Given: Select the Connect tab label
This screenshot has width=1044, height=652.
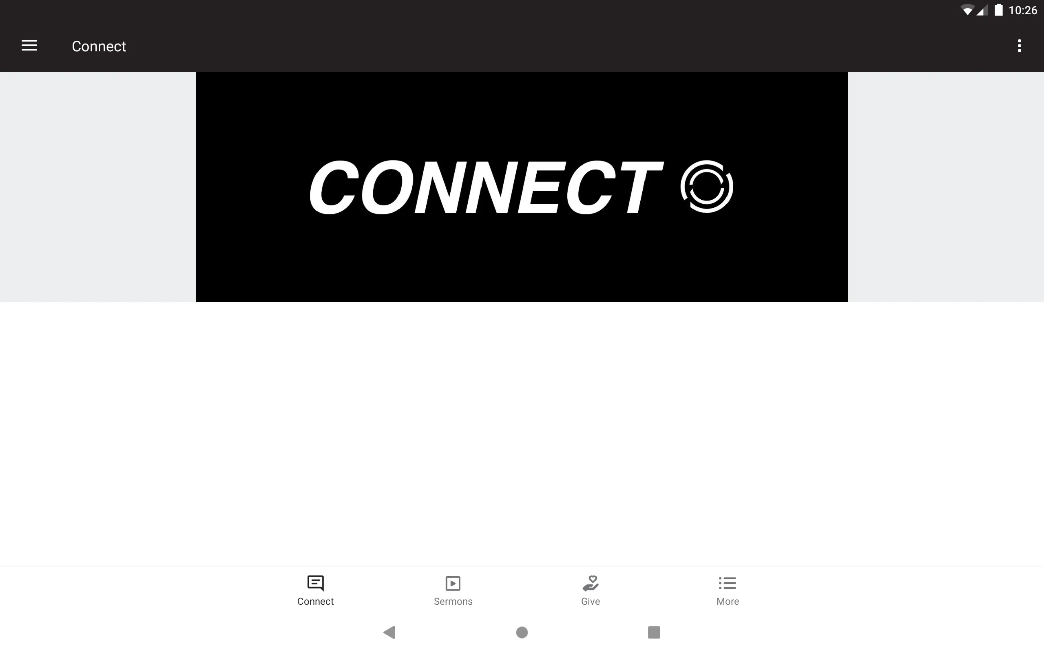Looking at the screenshot, I should coord(315,601).
